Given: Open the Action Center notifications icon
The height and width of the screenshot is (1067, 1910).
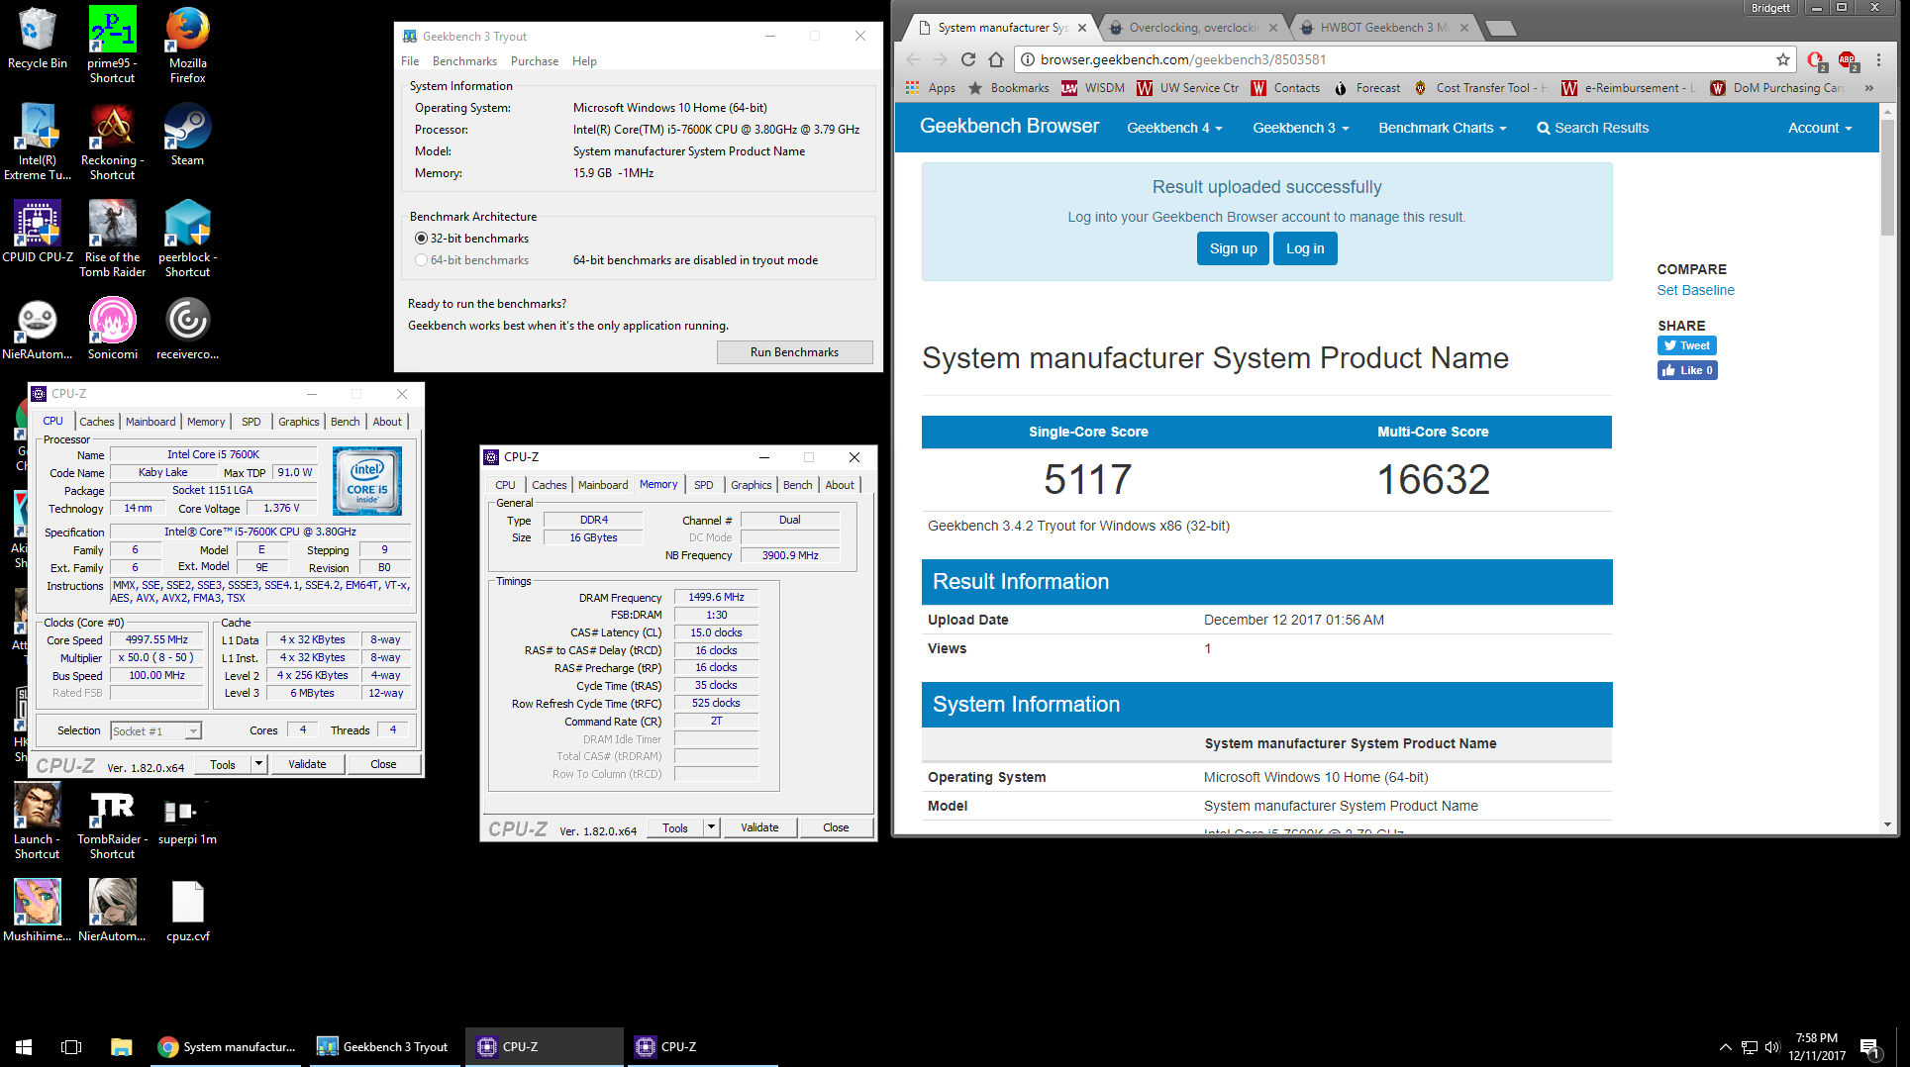Looking at the screenshot, I should pyautogui.click(x=1870, y=1047).
